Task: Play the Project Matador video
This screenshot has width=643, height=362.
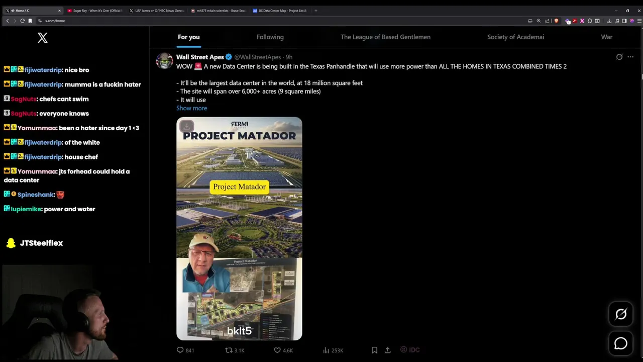Action: [239, 229]
